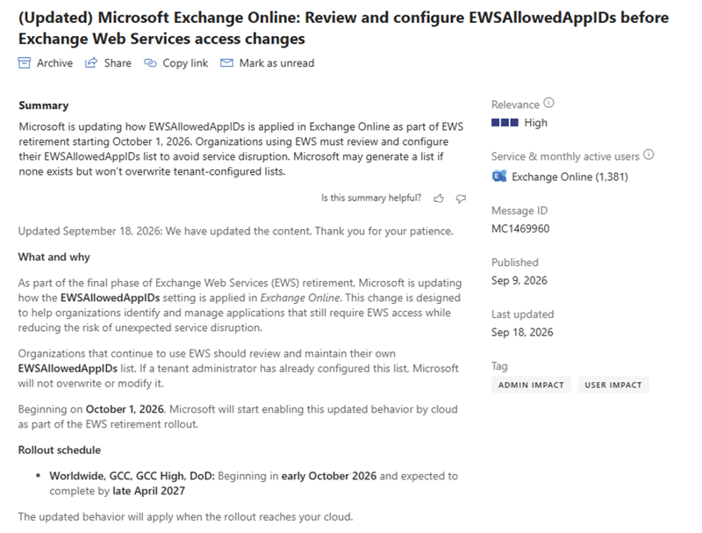Click the Tag label

click(x=499, y=366)
